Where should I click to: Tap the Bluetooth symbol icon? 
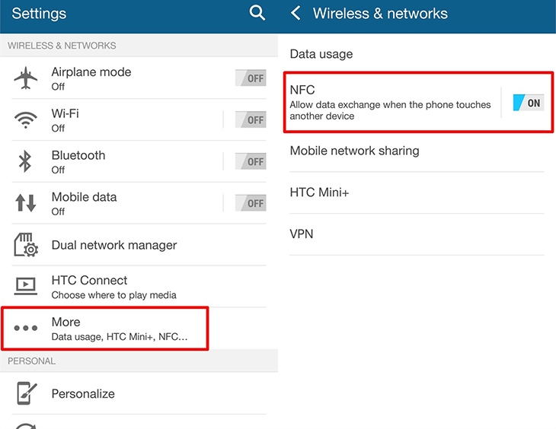pyautogui.click(x=25, y=161)
